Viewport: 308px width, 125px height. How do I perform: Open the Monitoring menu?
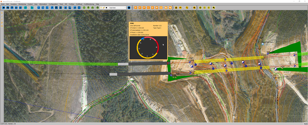pos(22,4)
